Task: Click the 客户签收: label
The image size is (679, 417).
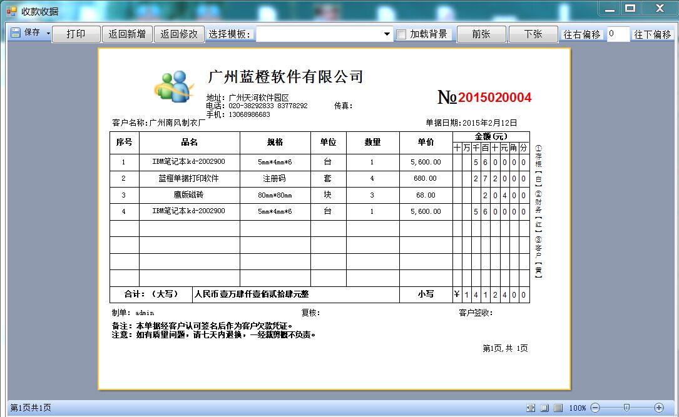Action: tap(476, 313)
